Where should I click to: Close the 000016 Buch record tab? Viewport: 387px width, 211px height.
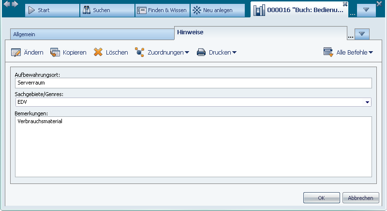pos(345,4)
